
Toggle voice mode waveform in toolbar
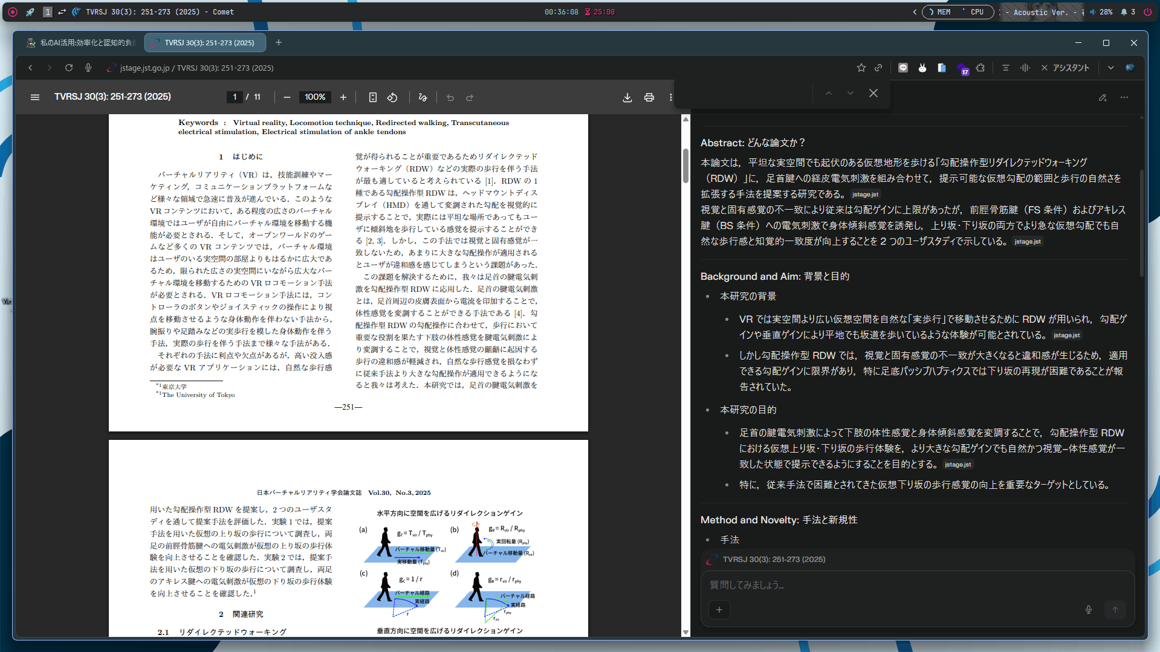1025,68
